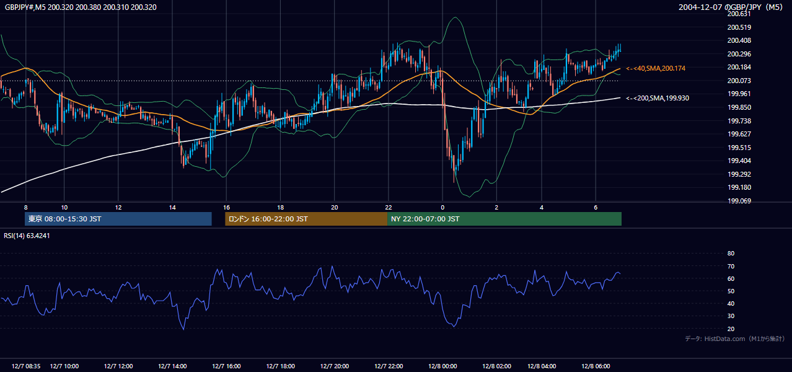Image resolution: width=792 pixels, height=372 pixels.
Task: Click the 12/7 20:00 time label
Action: click(335, 366)
